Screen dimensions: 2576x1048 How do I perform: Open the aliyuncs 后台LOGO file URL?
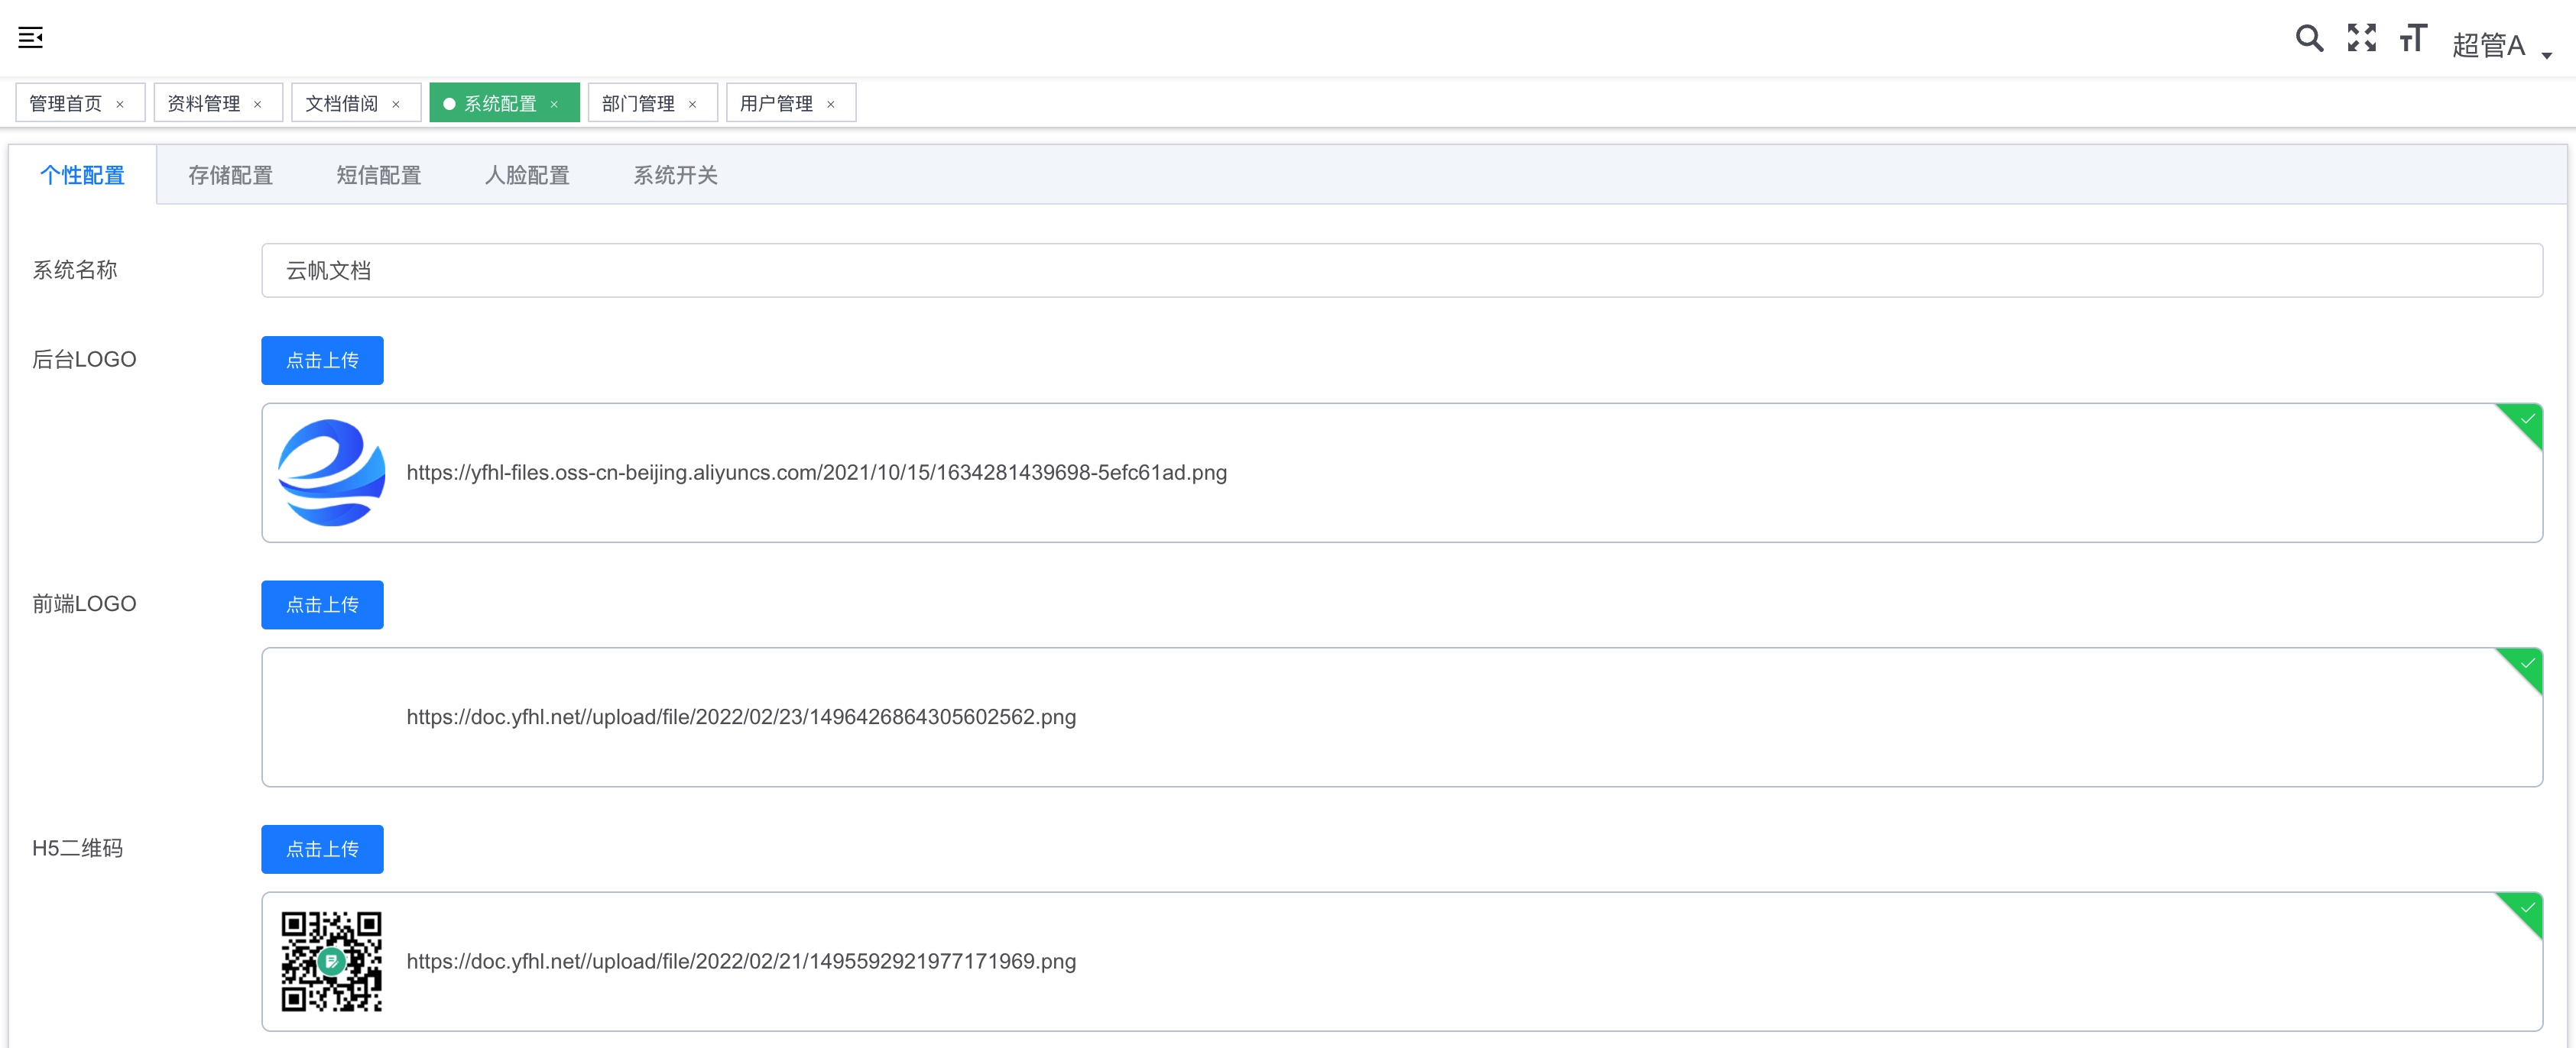tap(817, 473)
